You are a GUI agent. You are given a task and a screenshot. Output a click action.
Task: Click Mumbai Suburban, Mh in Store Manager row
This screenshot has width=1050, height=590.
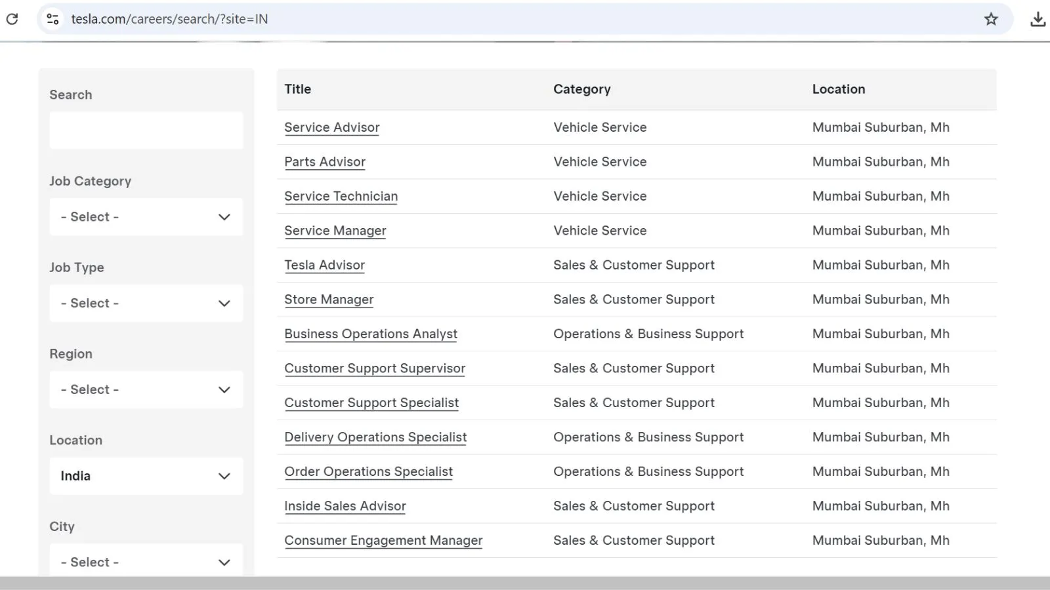click(881, 300)
